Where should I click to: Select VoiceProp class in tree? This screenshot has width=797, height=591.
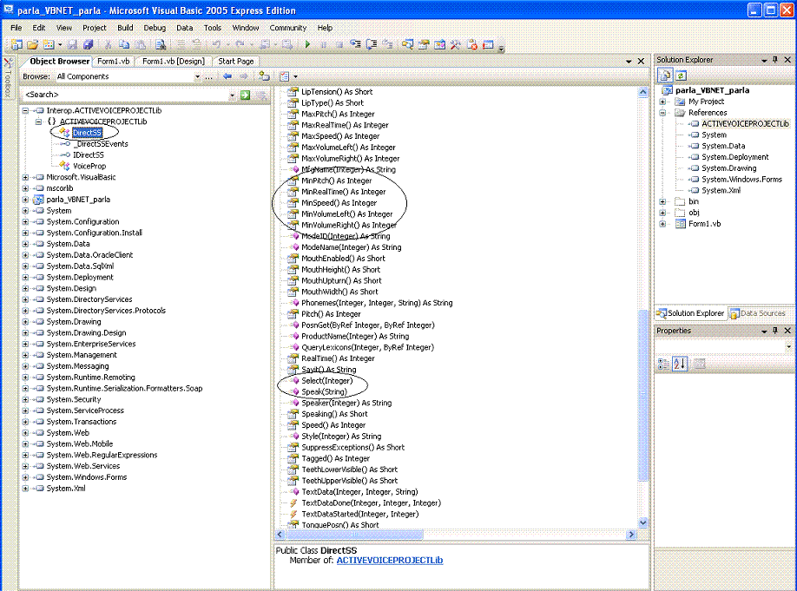(x=89, y=166)
